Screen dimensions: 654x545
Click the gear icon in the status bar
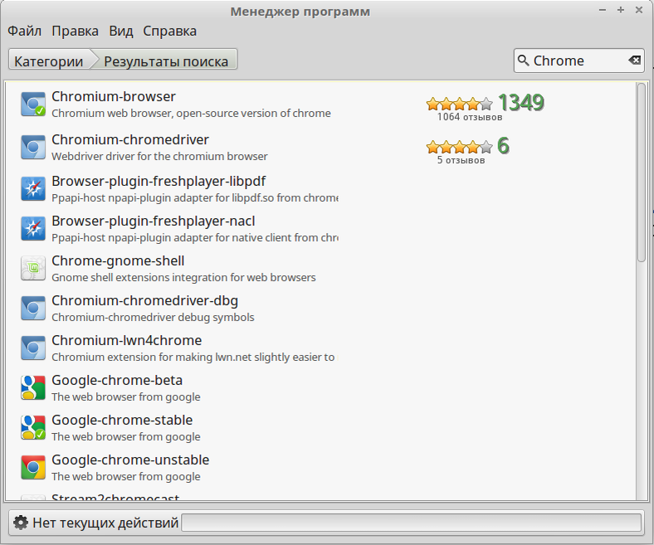(x=21, y=523)
